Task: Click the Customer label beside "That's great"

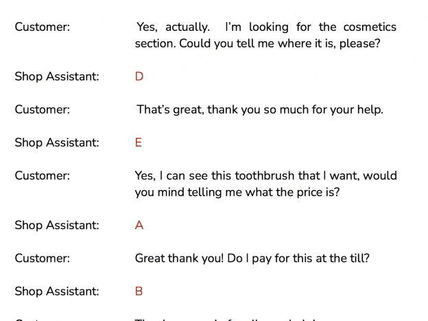Action: tap(43, 110)
